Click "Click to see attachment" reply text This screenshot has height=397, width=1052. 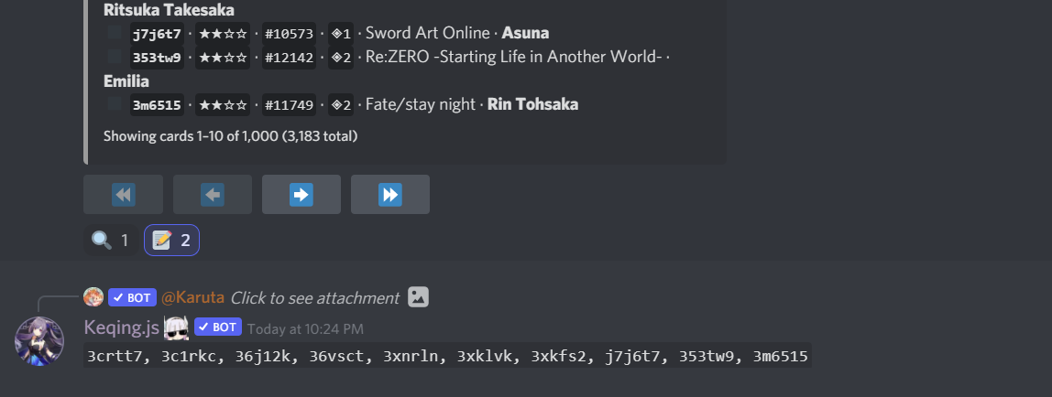(x=314, y=298)
